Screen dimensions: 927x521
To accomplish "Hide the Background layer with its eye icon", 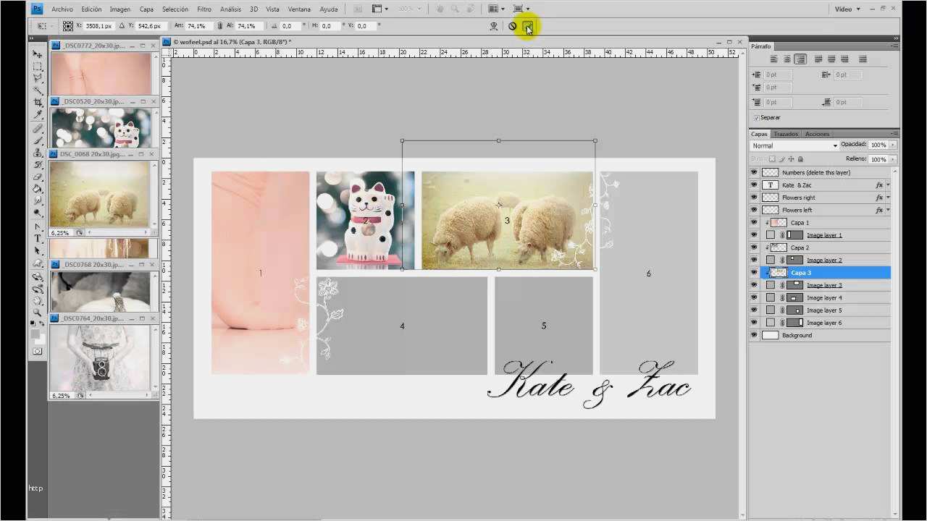I will [754, 335].
